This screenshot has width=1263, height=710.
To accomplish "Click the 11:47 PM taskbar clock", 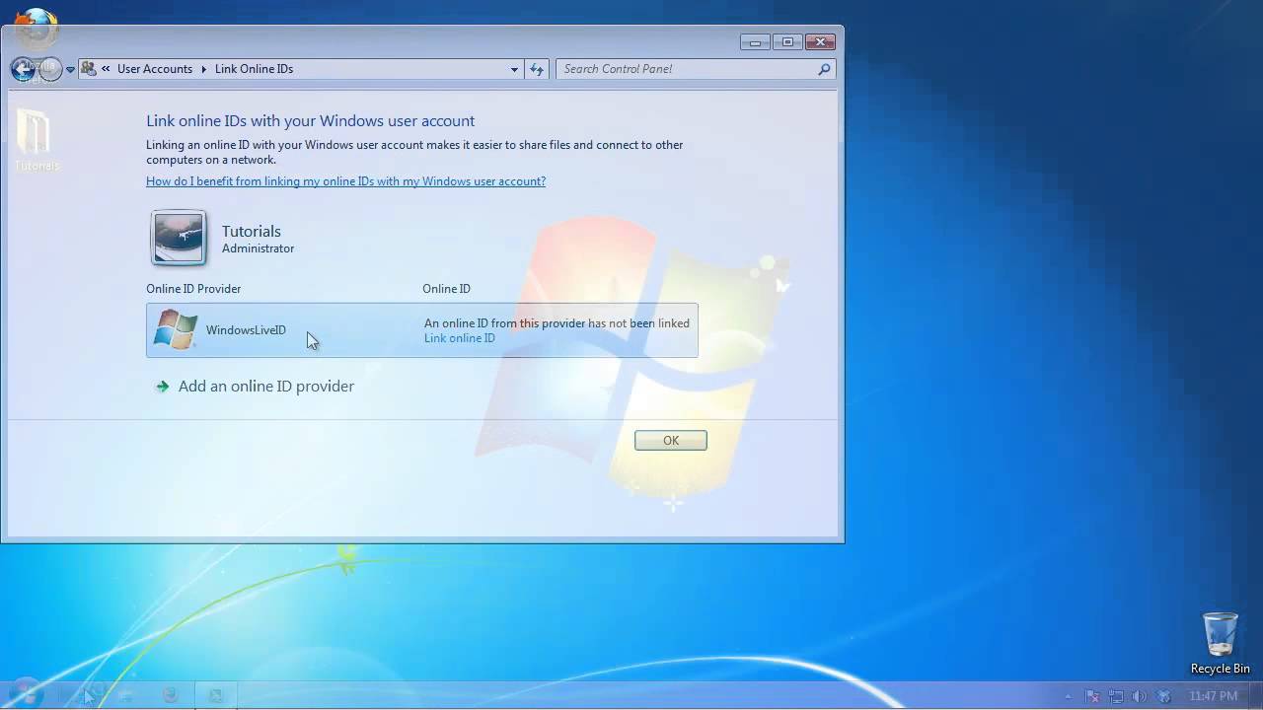I will [1214, 696].
